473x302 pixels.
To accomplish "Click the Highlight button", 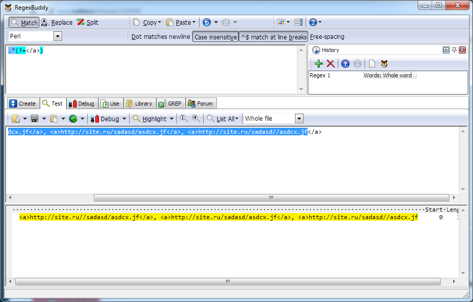I will coord(150,119).
